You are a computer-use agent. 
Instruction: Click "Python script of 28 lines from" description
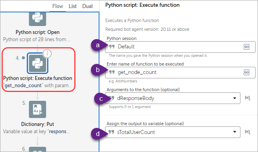click(37, 40)
